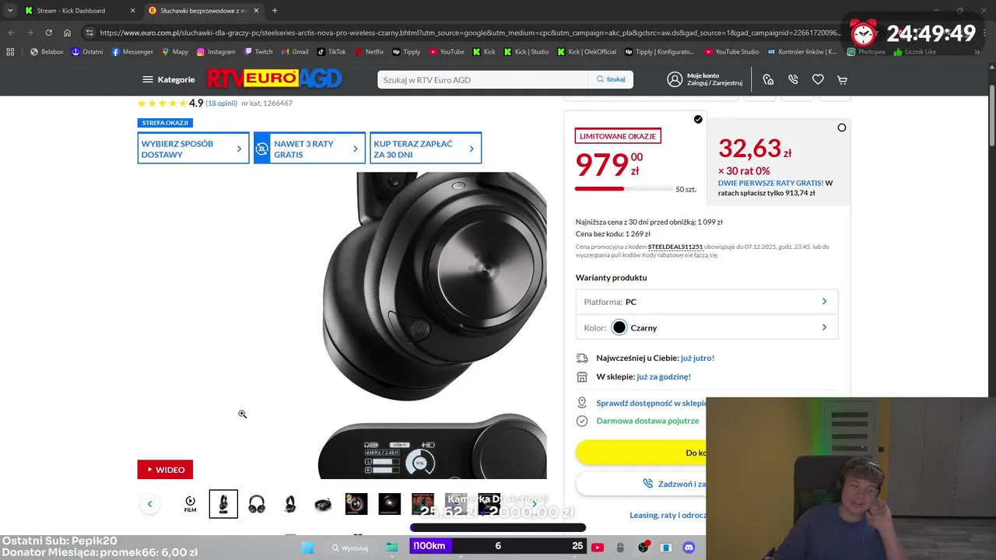This screenshot has height=560, width=996.
Task: Select the folded headset thumbnail
Action: pos(323,504)
